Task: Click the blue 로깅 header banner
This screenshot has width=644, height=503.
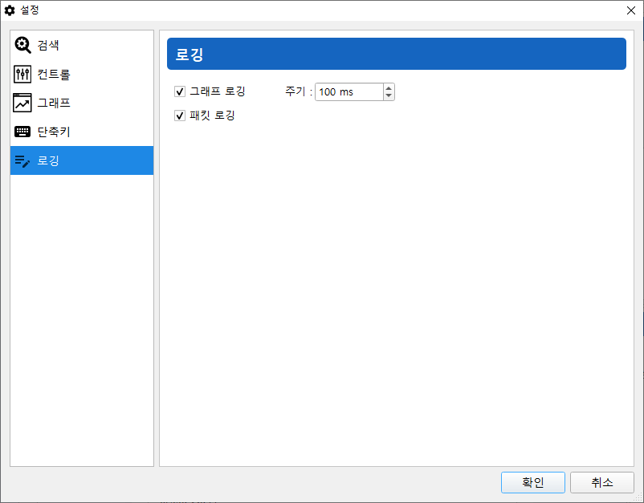Action: 396,55
